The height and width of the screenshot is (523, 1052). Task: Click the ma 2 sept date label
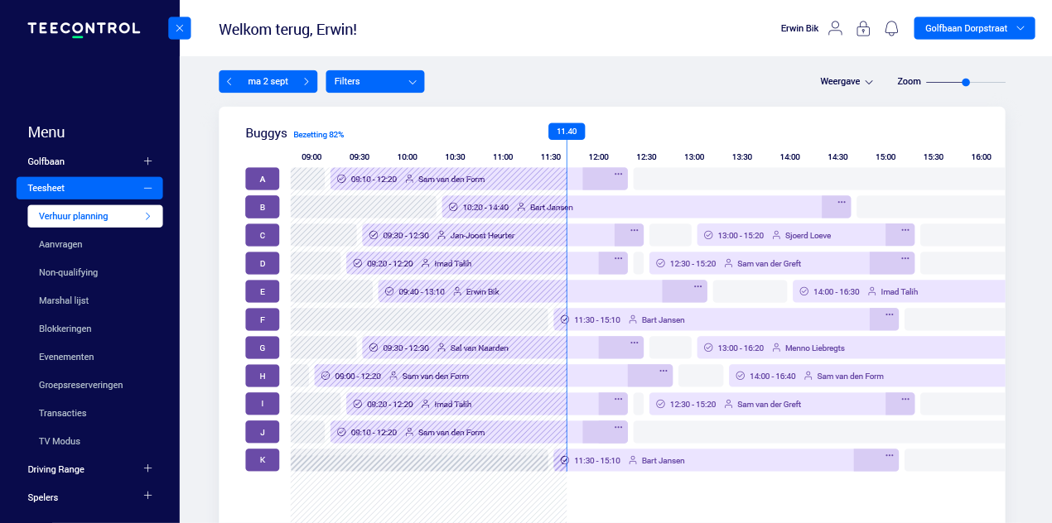268,81
